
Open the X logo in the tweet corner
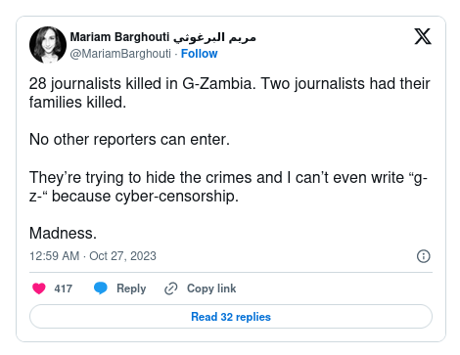pyautogui.click(x=423, y=36)
